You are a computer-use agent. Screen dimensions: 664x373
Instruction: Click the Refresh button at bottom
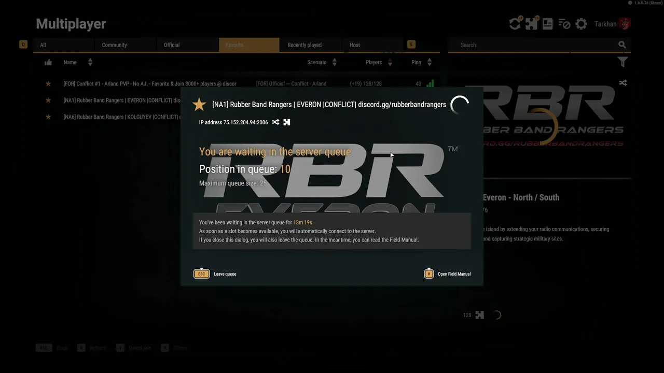(92, 348)
